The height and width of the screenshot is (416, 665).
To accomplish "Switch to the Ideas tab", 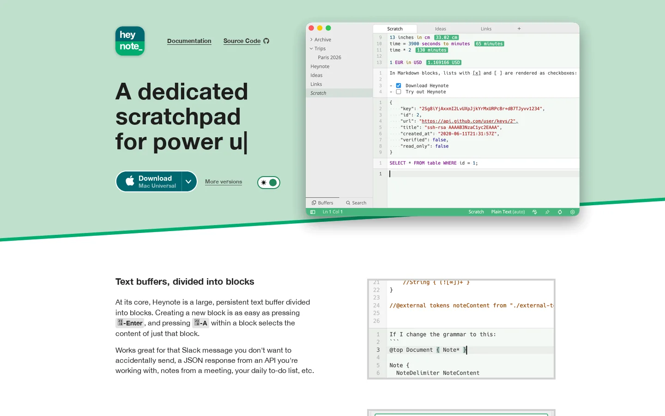I will (441, 29).
